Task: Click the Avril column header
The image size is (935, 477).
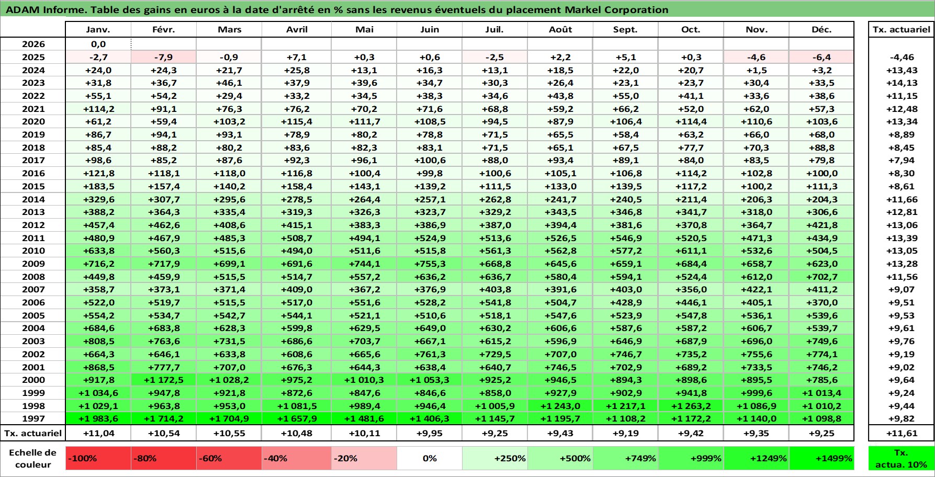Action: click(x=297, y=30)
